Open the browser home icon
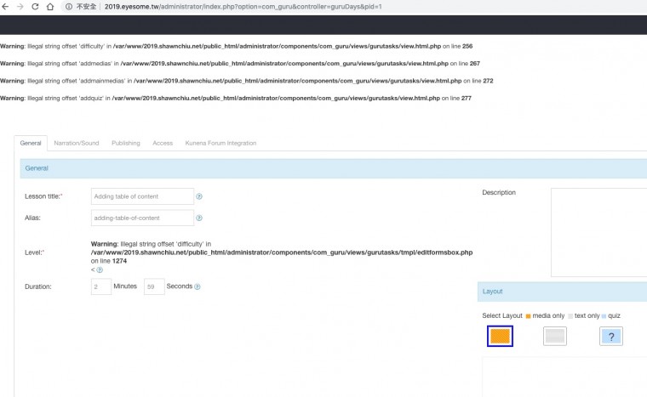647x397 pixels. click(x=50, y=7)
